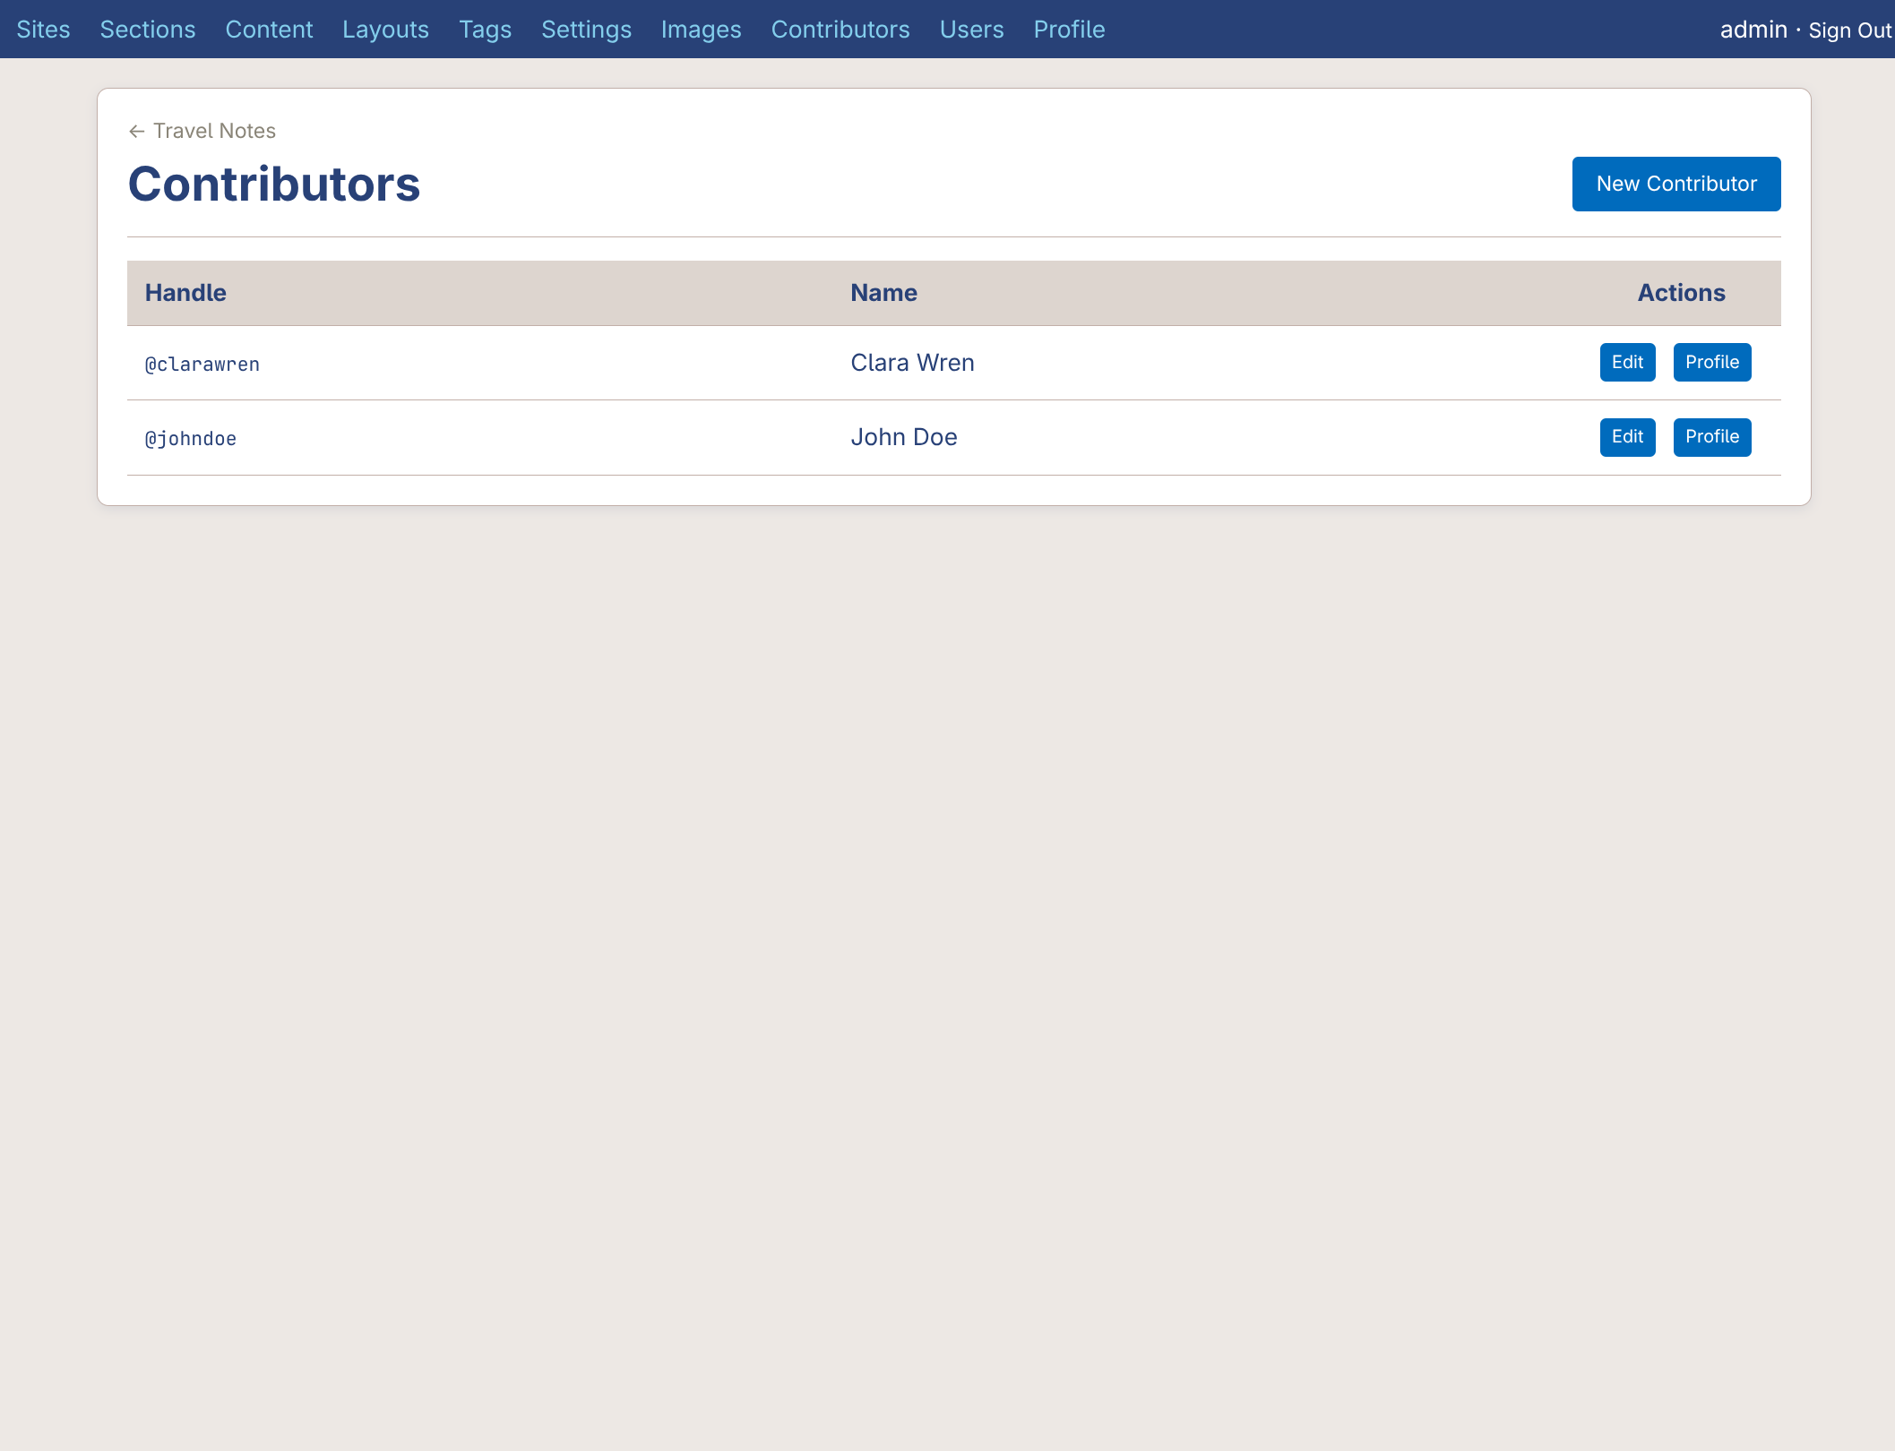The width and height of the screenshot is (1895, 1451).
Task: Edit the @johndoe contributor
Action: click(x=1627, y=437)
